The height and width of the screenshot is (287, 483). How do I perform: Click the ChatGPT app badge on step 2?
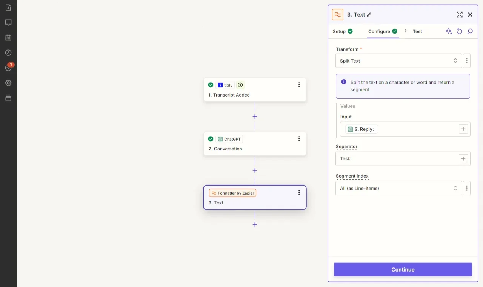(229, 139)
